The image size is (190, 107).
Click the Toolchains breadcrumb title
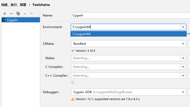pos(41,5)
